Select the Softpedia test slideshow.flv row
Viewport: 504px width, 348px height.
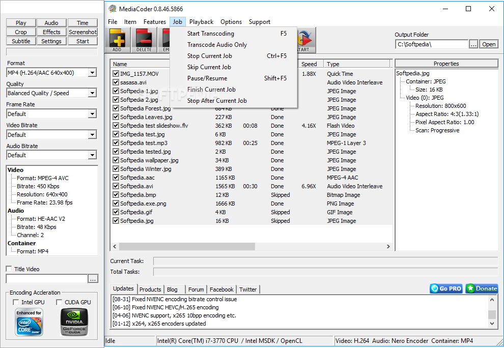251,126
